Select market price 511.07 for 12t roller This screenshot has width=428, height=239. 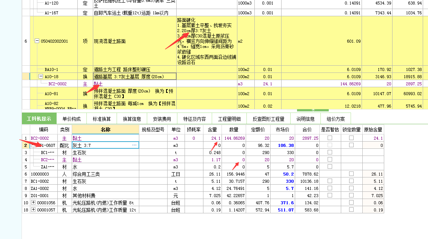283,210
